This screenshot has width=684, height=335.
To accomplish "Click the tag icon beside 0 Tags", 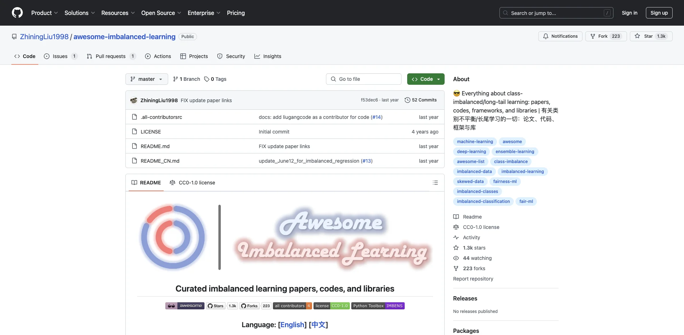I will (207, 79).
